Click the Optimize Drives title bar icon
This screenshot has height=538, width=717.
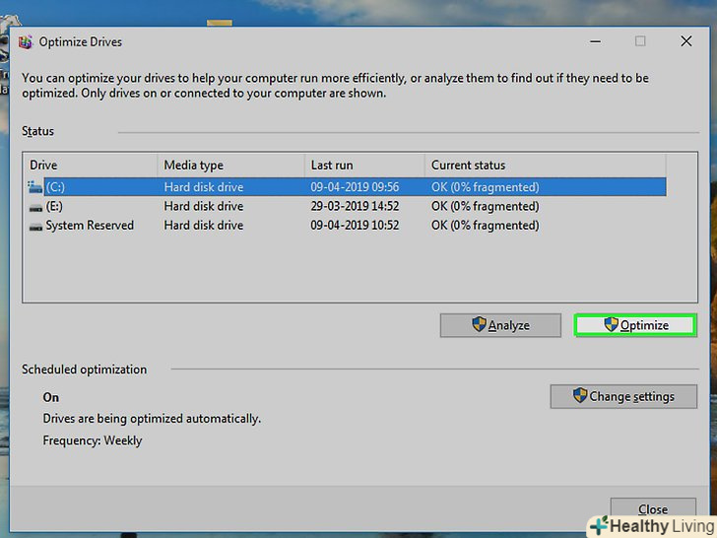coord(26,42)
